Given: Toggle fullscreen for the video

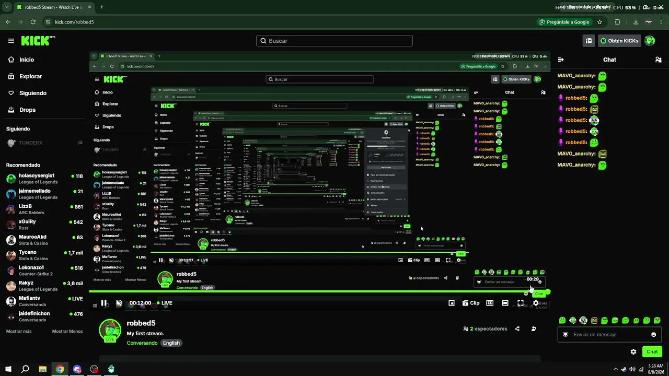Looking at the screenshot, I should click(x=521, y=303).
